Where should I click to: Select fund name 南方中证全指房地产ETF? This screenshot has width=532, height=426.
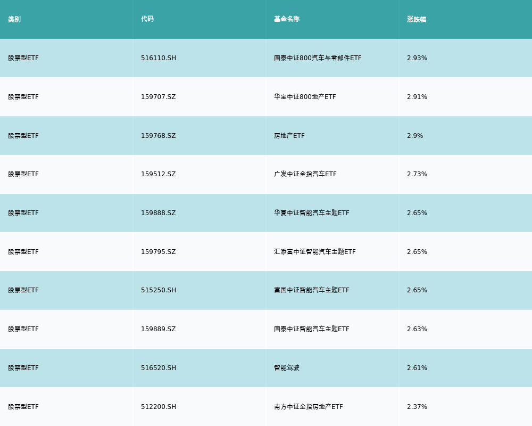click(309, 407)
